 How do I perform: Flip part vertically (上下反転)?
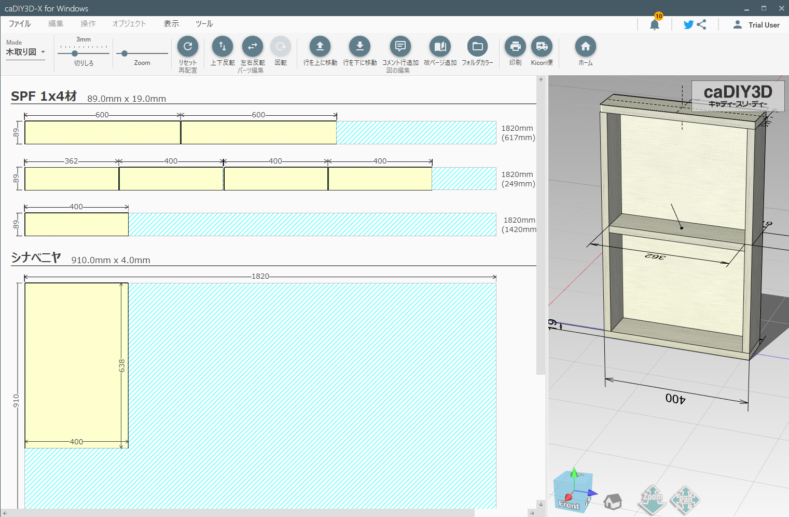(223, 47)
